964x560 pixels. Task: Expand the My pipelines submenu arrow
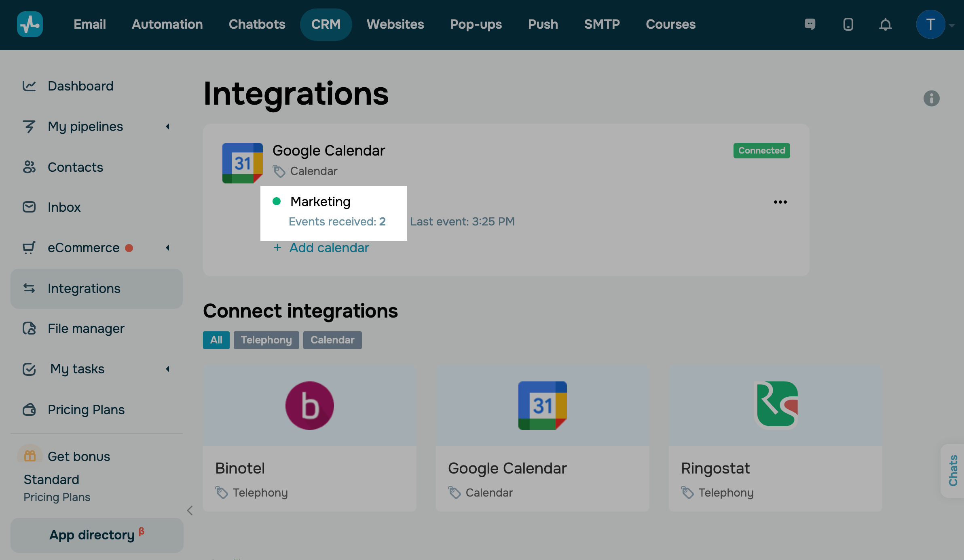(x=168, y=126)
